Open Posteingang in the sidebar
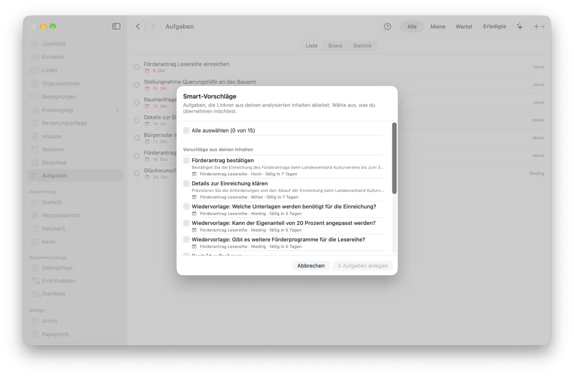 coord(75,110)
